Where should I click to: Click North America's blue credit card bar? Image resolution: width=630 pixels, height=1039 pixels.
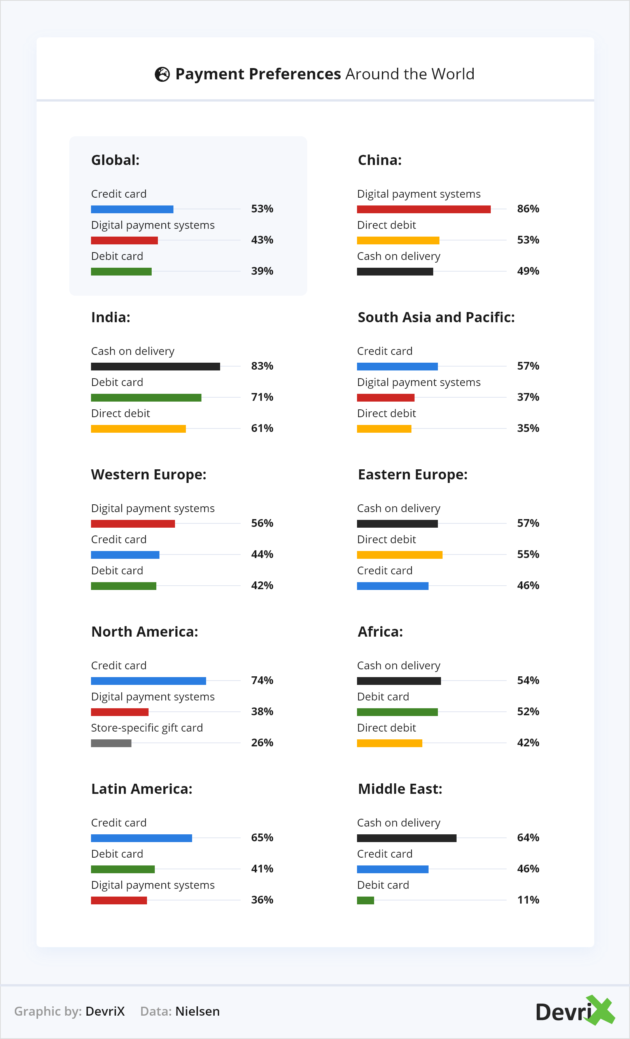148,681
